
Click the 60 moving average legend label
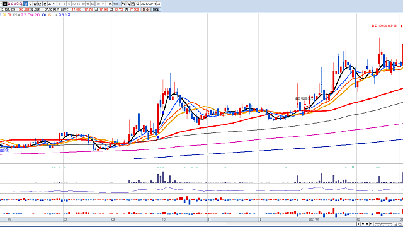point(9,15)
